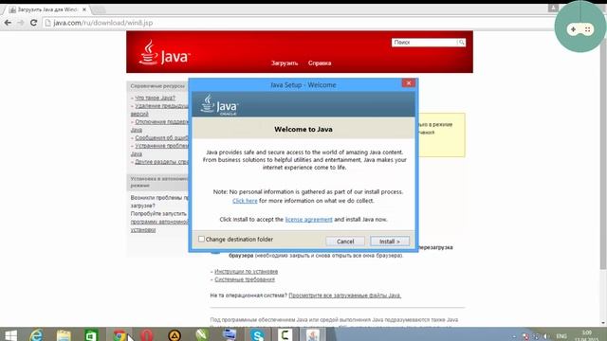Open 'Инструкции по установке' link
Screen dimensions: 607x341
tap(247, 272)
